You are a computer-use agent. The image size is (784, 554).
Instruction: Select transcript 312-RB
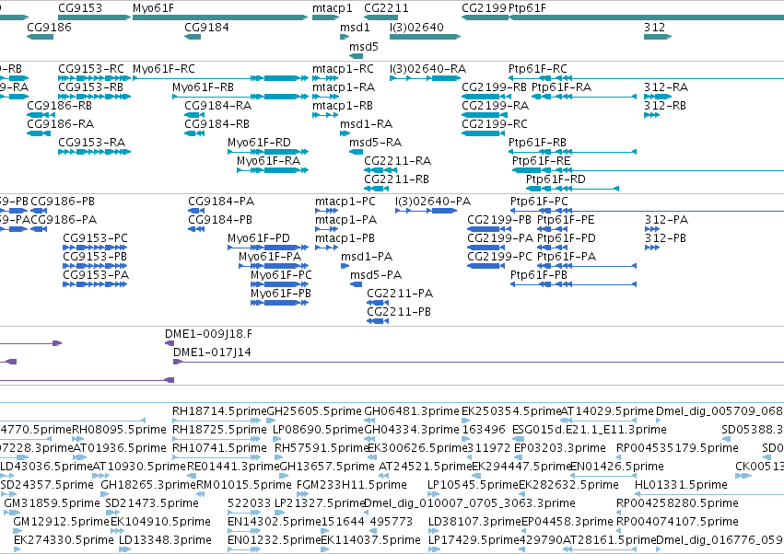[652, 115]
